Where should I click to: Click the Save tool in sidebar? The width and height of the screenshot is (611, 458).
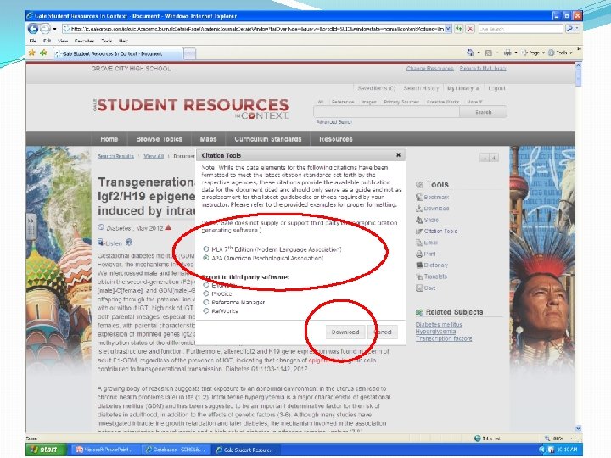pyautogui.click(x=426, y=288)
